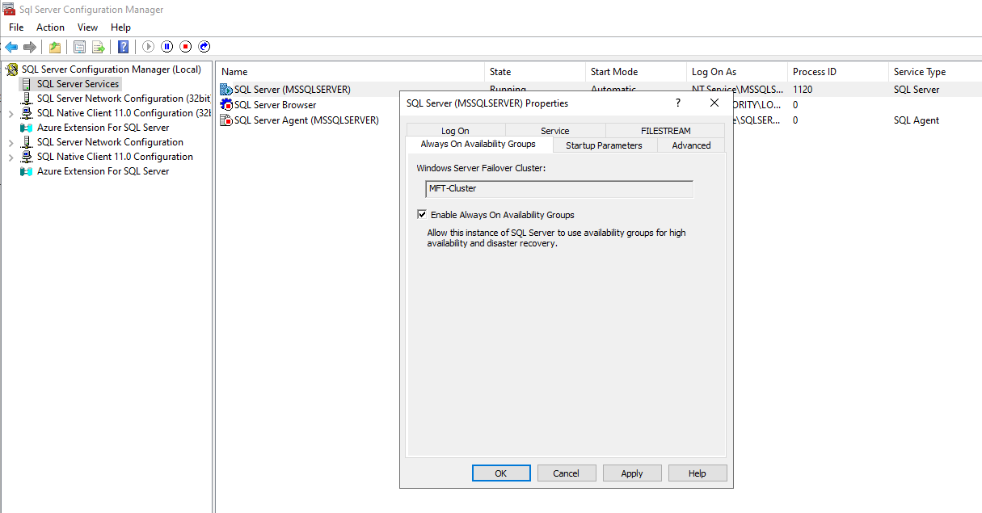Image resolution: width=982 pixels, height=513 pixels.
Task: Click OK in the Properties dialog
Action: tap(500, 473)
